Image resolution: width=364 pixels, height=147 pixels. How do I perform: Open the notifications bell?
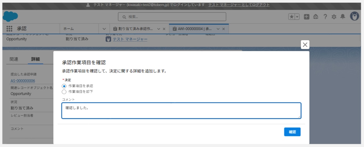pyautogui.click(x=343, y=17)
